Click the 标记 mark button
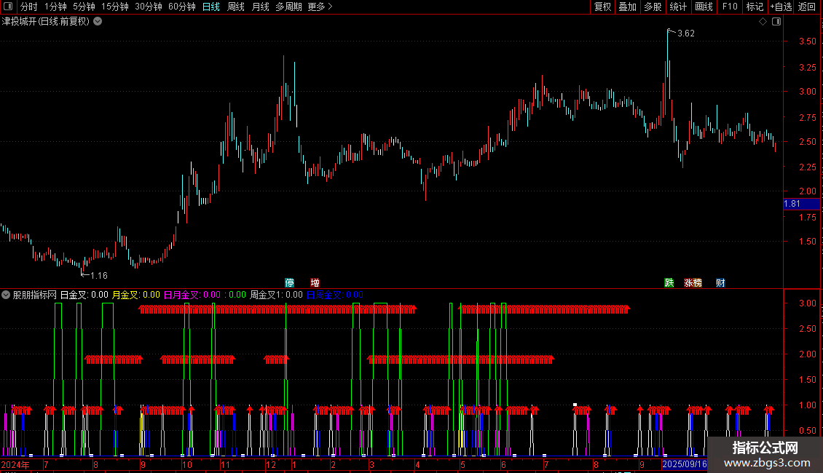 coord(755,7)
